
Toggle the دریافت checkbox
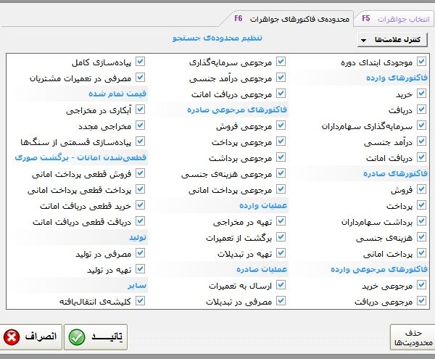tap(421, 110)
